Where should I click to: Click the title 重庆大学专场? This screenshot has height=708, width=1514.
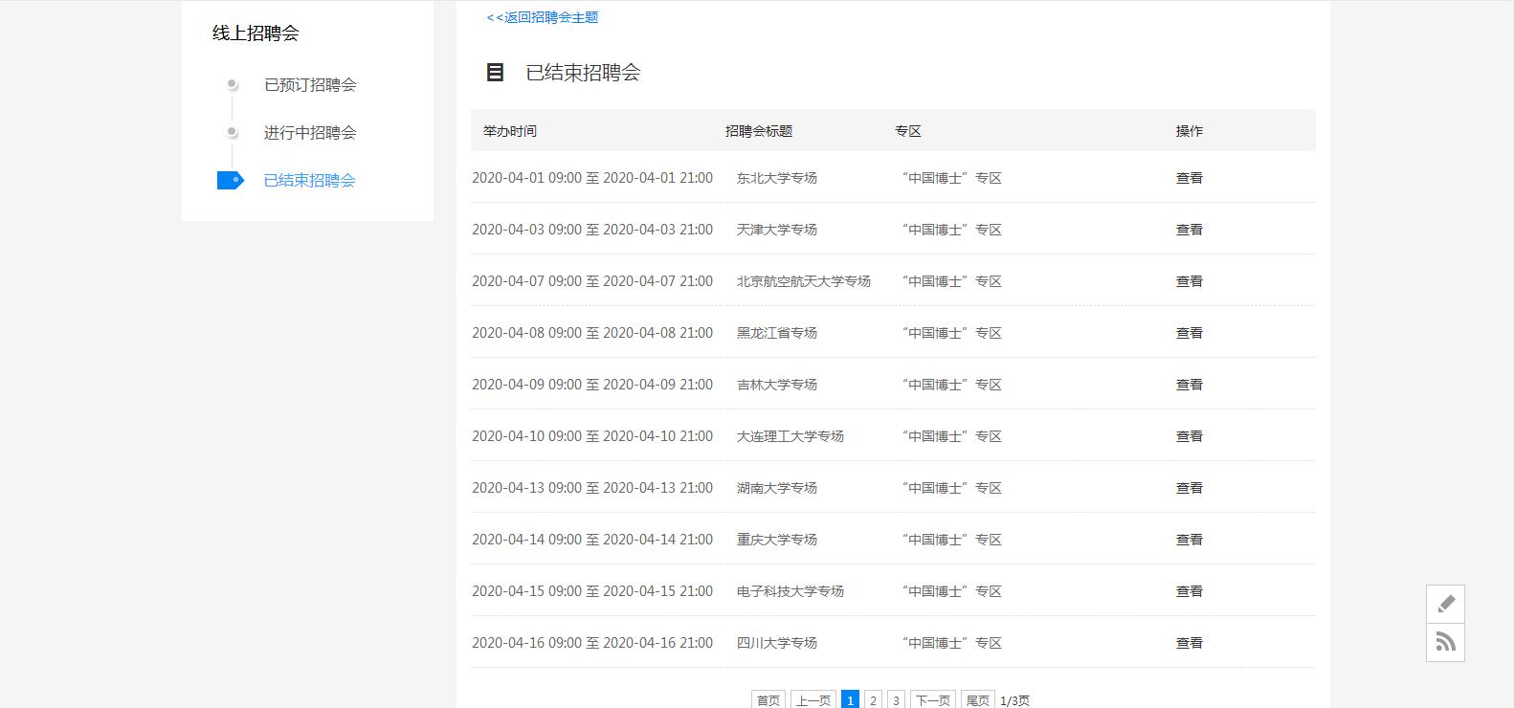[x=777, y=540]
